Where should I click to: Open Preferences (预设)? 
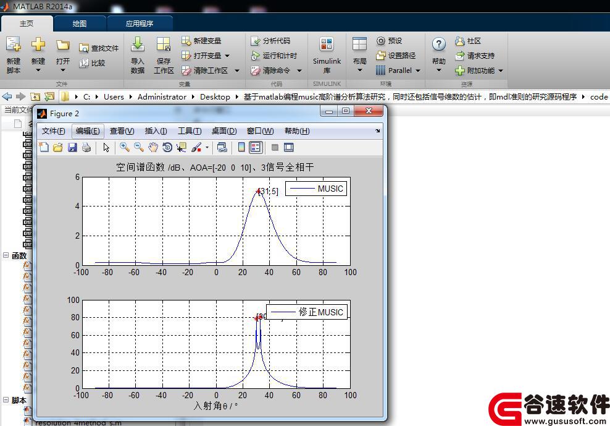(389, 41)
